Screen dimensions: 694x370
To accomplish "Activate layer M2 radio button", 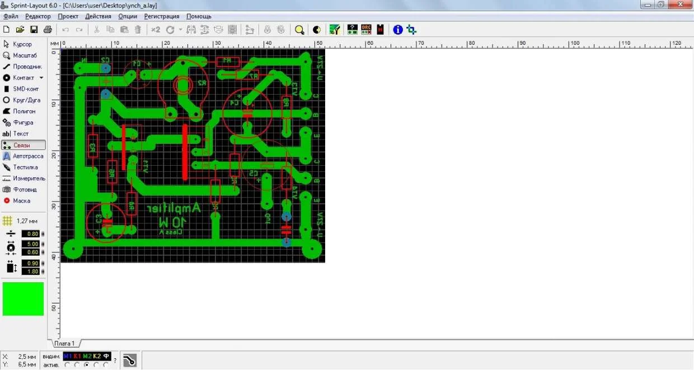I will (x=86, y=365).
